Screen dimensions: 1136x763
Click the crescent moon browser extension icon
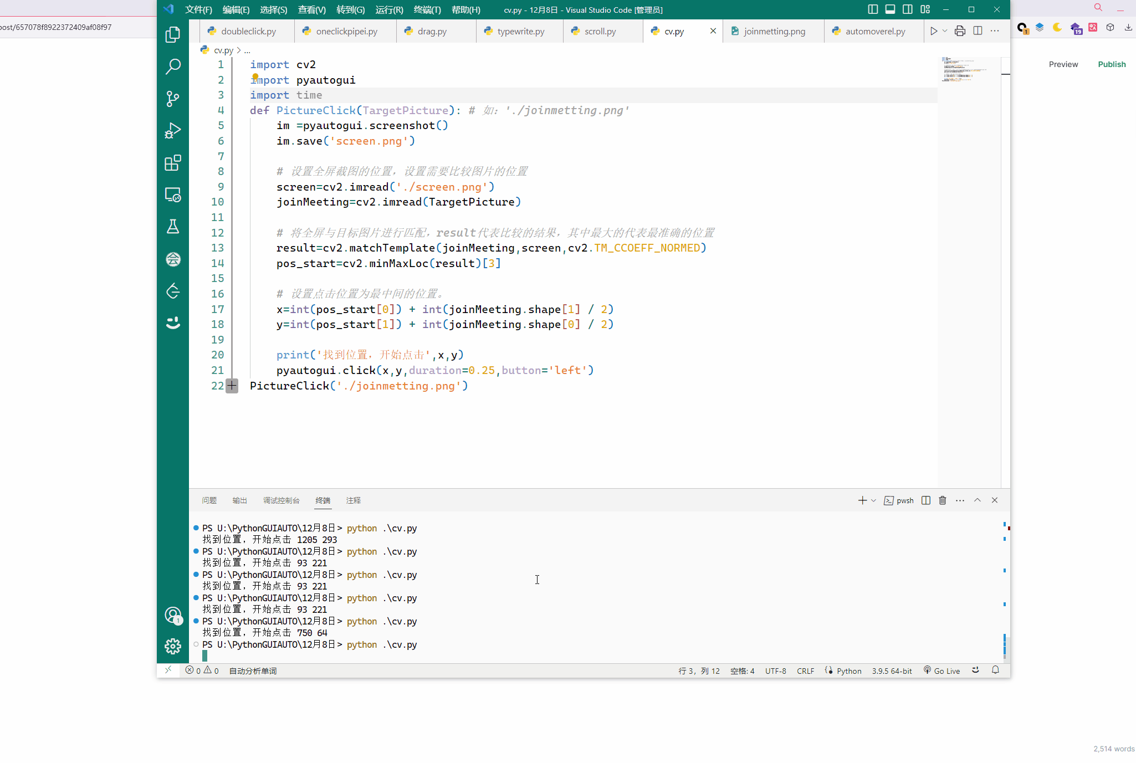[1057, 27]
